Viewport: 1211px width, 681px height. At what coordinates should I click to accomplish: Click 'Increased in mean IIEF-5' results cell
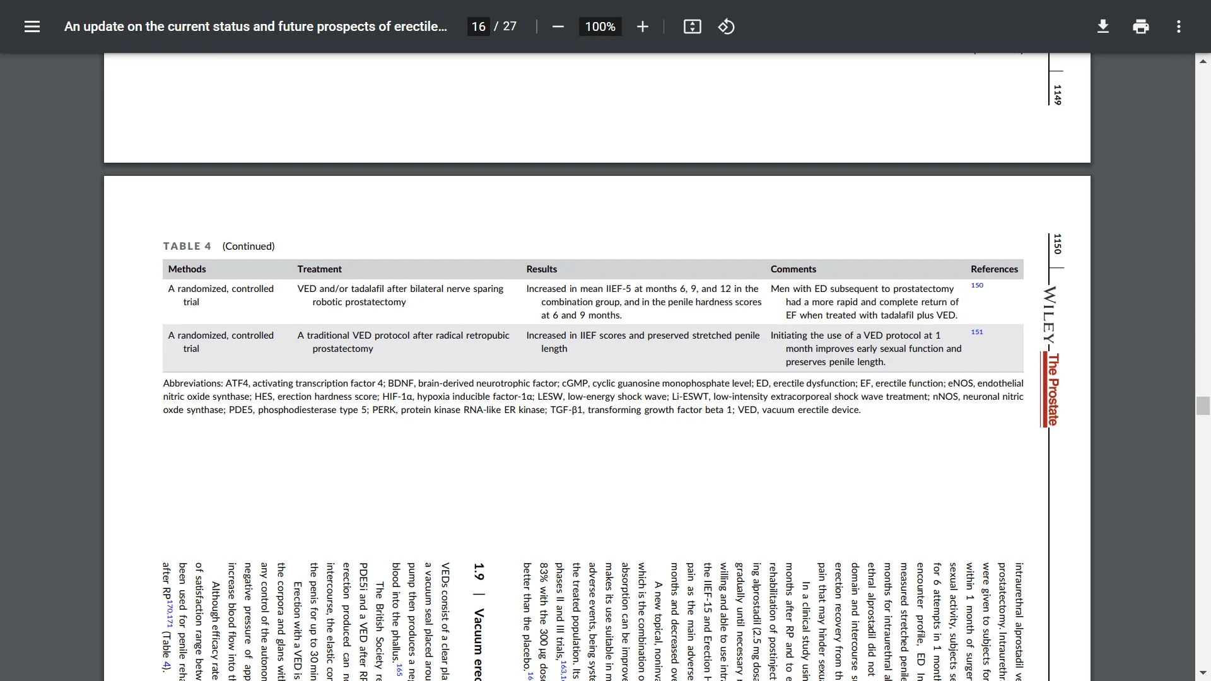pyautogui.click(x=644, y=302)
